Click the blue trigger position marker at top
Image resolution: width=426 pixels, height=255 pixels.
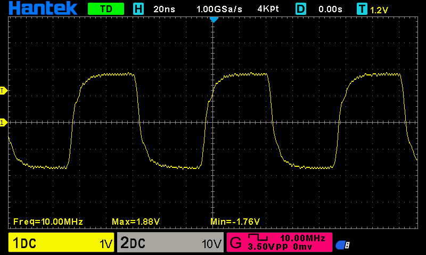tap(214, 20)
